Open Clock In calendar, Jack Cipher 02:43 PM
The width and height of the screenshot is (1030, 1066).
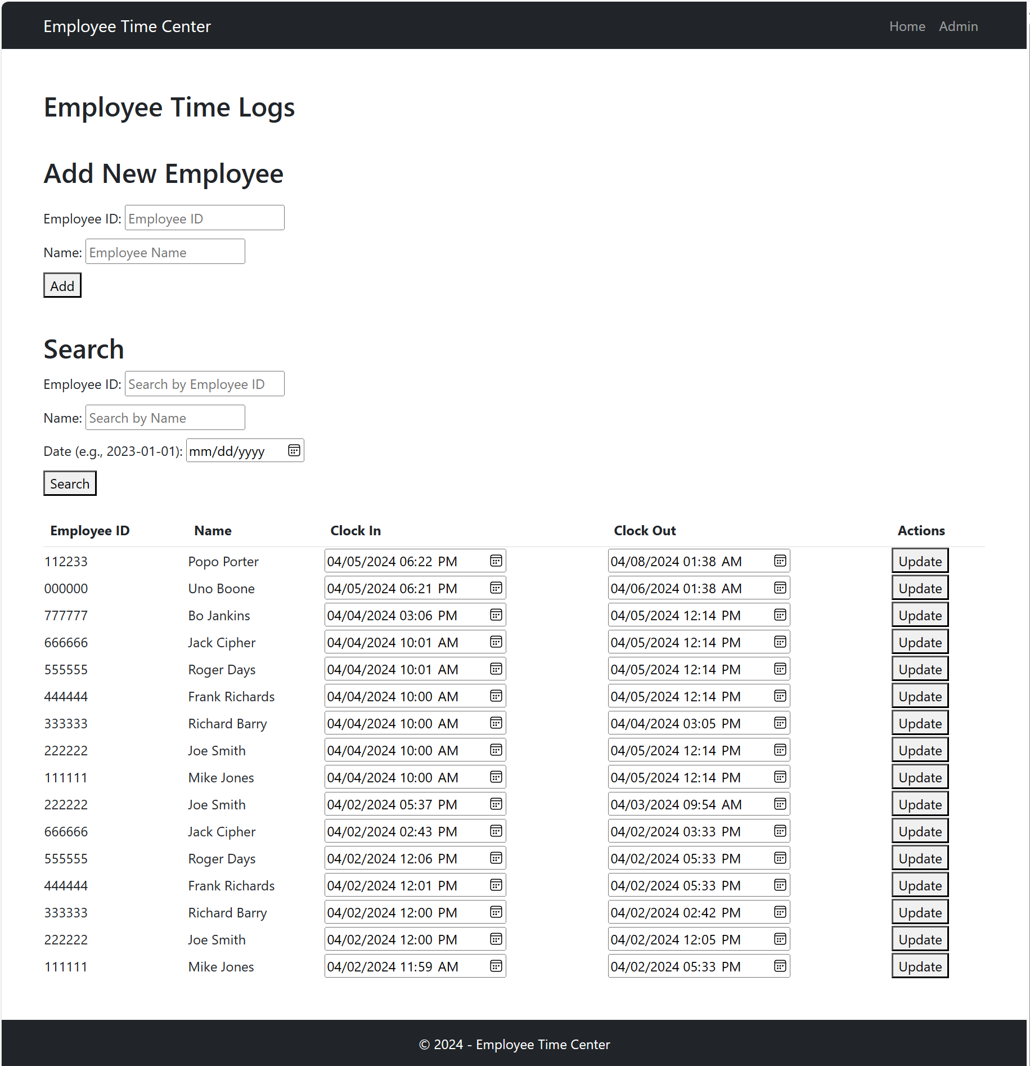pos(496,831)
